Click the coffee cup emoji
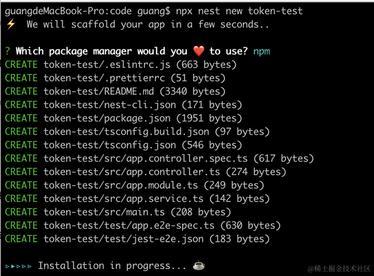This screenshot has width=374, height=276. [x=198, y=265]
